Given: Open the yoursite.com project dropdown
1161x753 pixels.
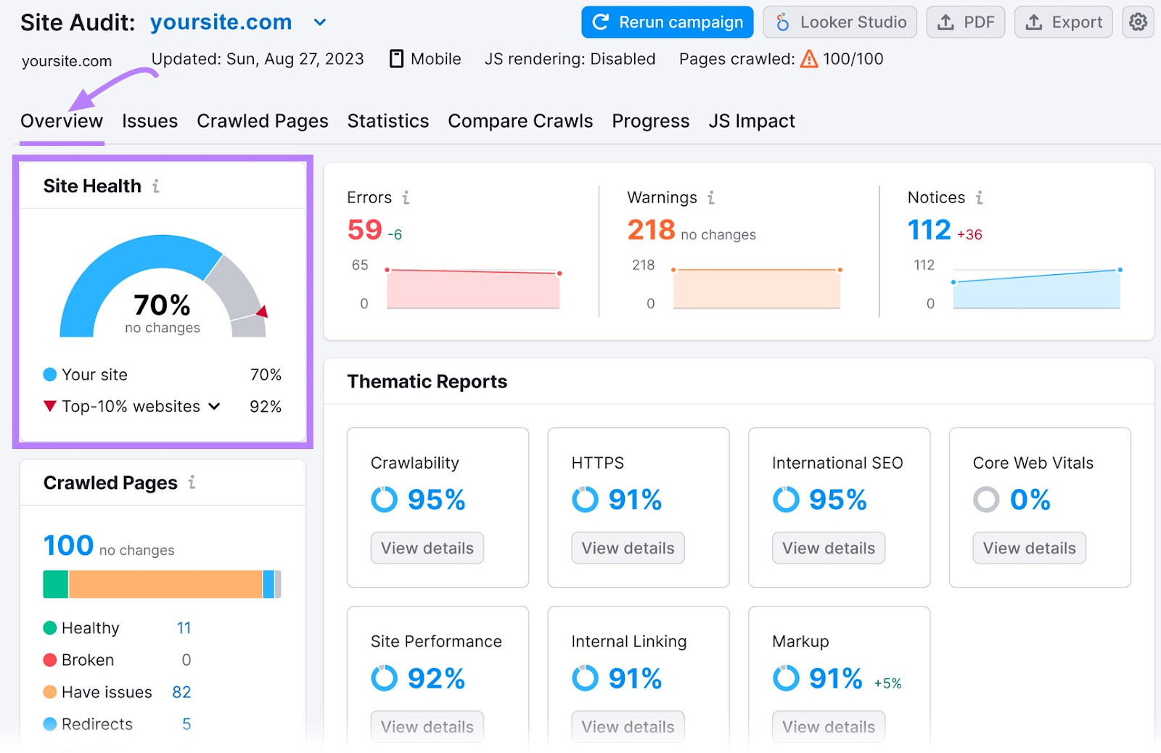Looking at the screenshot, I should 319,22.
